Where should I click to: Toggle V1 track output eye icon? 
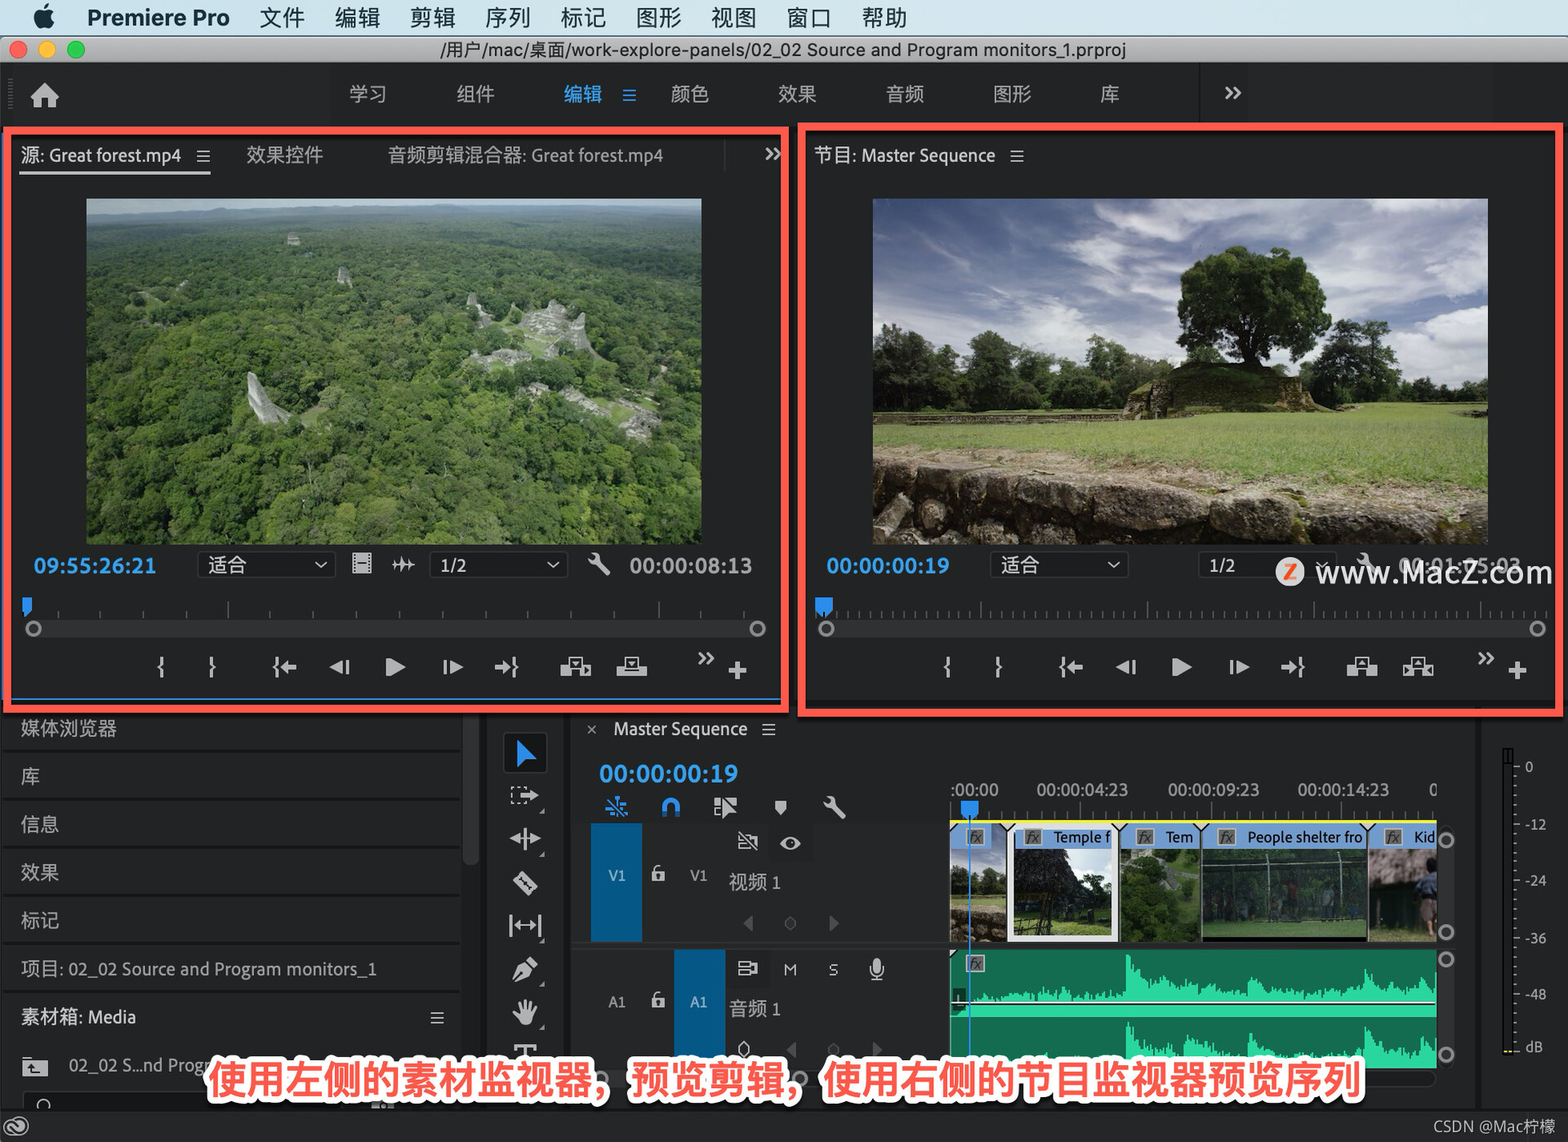tap(790, 843)
